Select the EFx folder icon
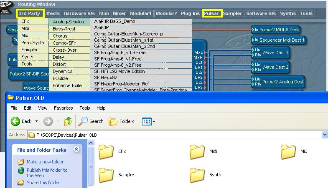Screen dimensions: 328x188 (x=106, y=152)
